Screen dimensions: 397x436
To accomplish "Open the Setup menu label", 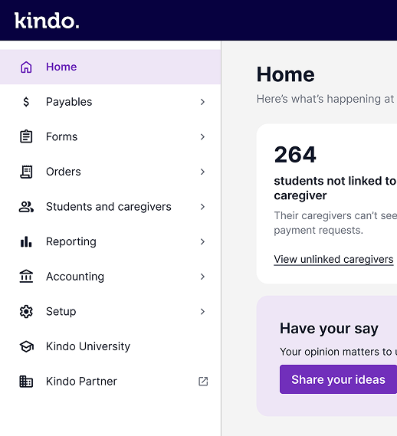I will point(61,312).
